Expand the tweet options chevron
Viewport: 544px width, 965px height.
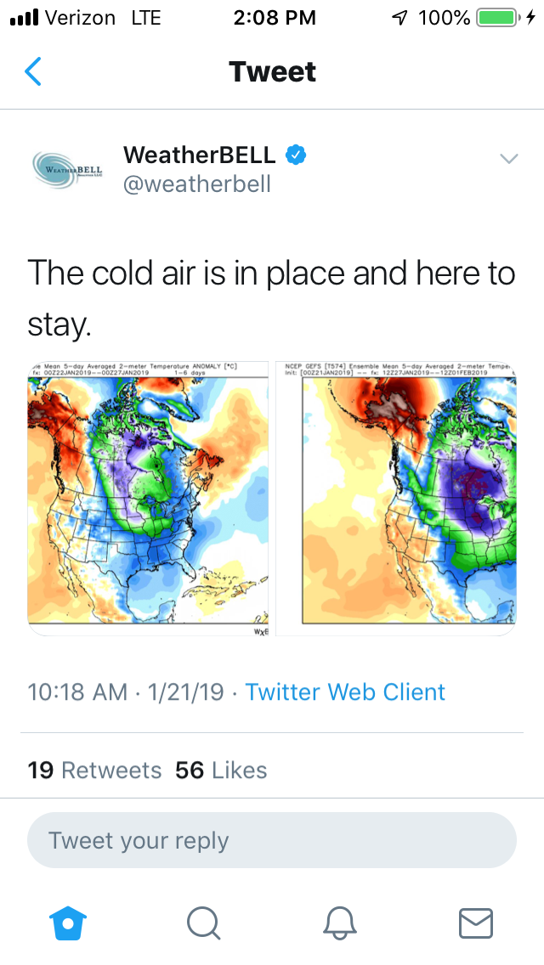click(508, 158)
